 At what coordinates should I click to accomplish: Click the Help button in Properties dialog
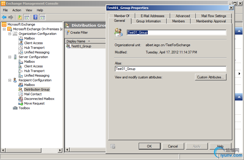tap(220, 146)
